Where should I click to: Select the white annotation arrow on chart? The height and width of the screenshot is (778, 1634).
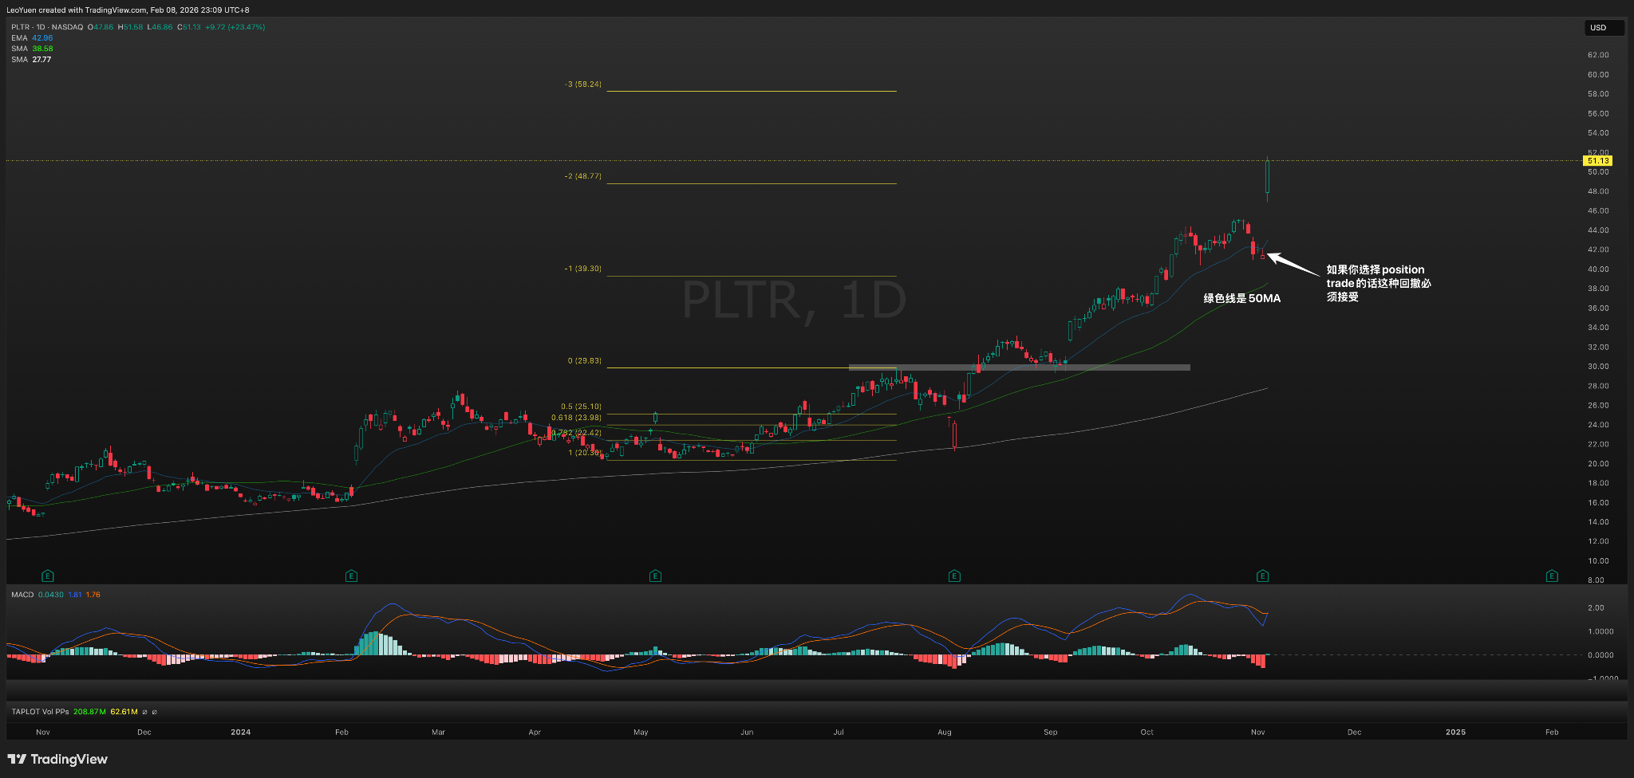click(1293, 265)
